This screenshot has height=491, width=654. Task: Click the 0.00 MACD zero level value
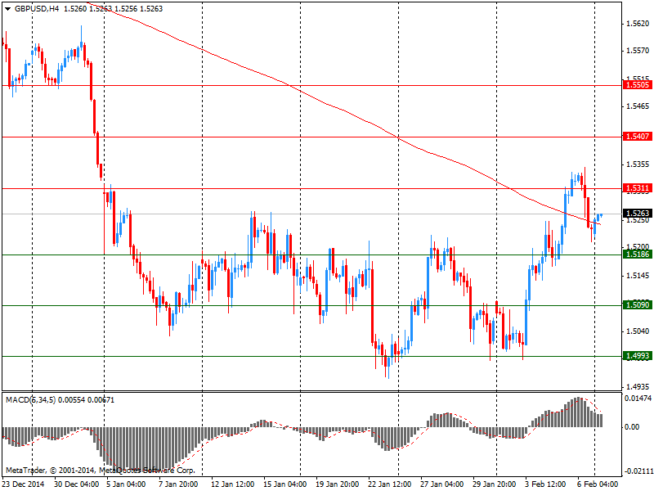tap(632, 427)
